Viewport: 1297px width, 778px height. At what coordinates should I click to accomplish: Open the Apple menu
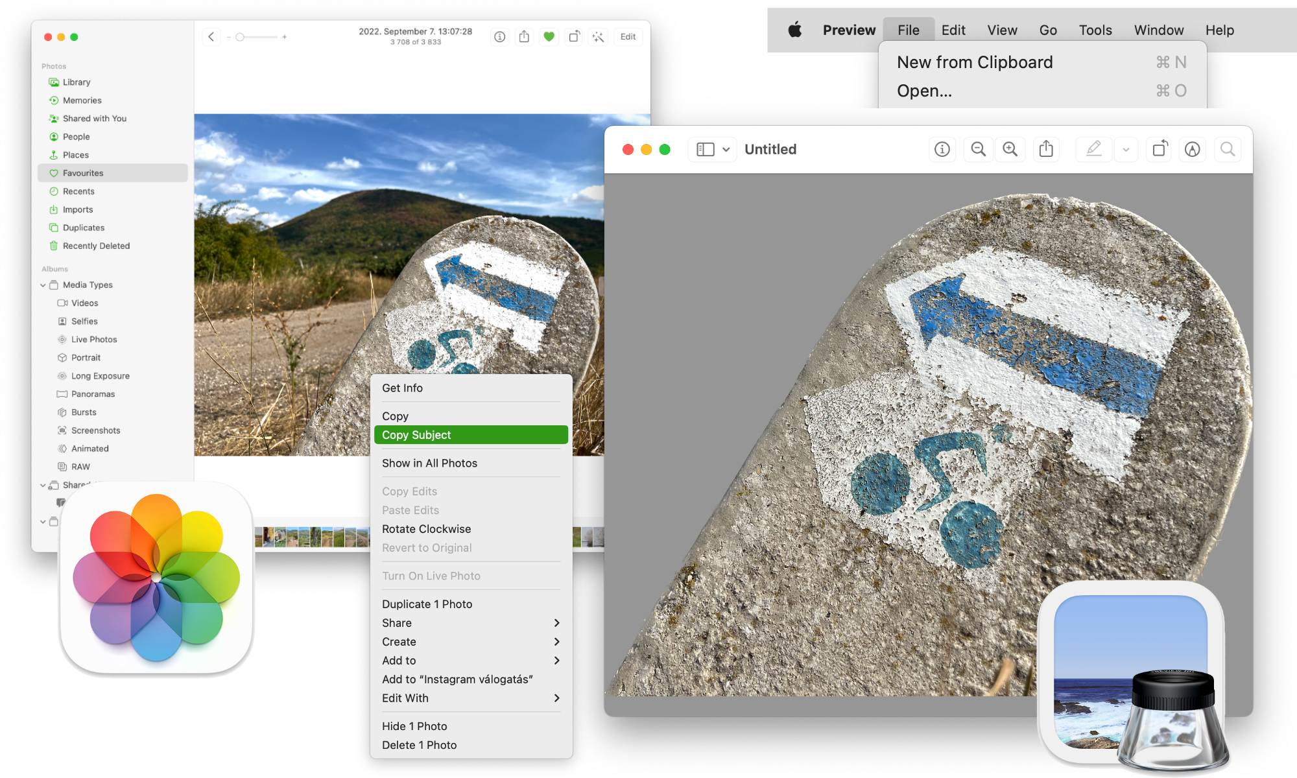tap(795, 30)
